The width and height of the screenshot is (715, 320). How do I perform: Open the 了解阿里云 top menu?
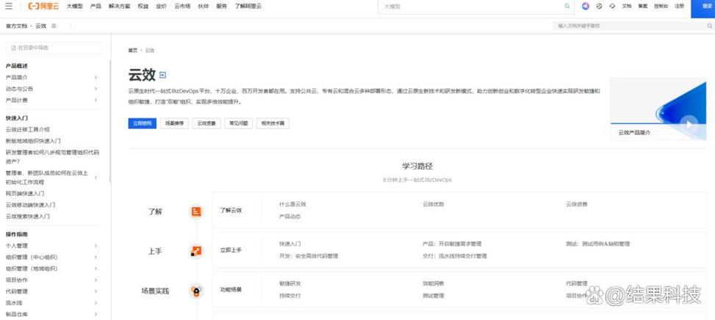[x=248, y=7]
